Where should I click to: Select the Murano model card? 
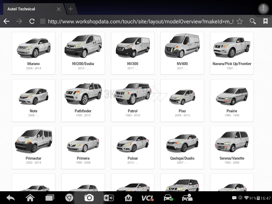point(33,53)
